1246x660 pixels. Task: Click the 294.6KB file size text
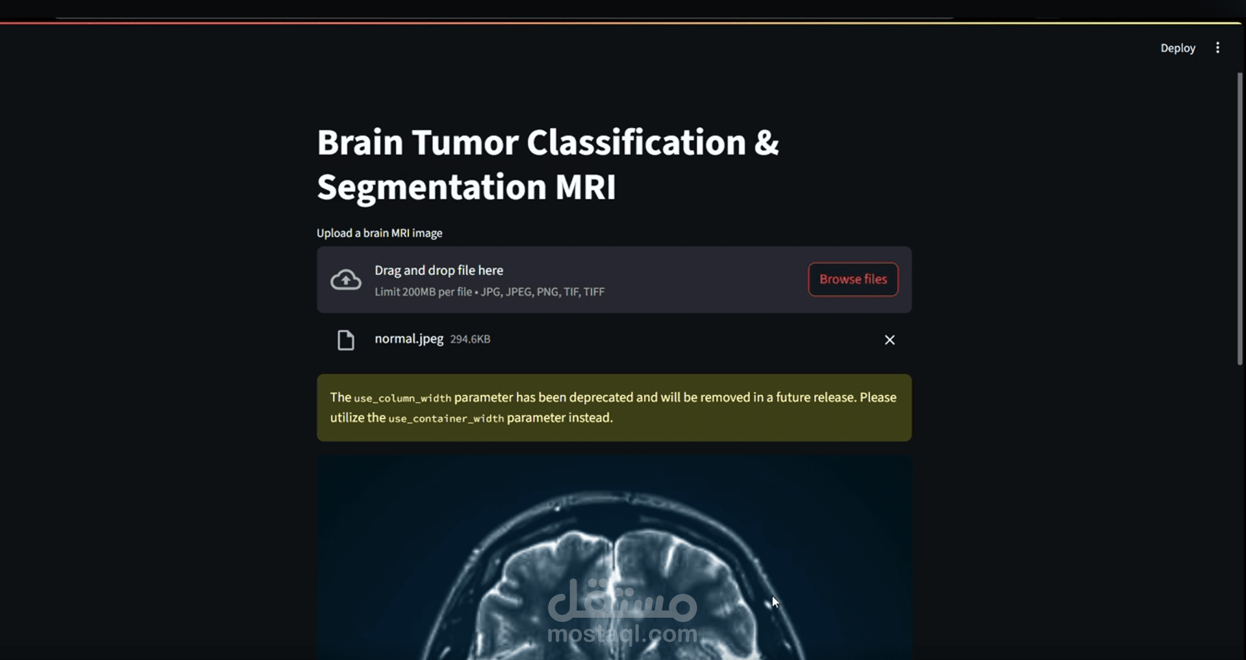470,339
